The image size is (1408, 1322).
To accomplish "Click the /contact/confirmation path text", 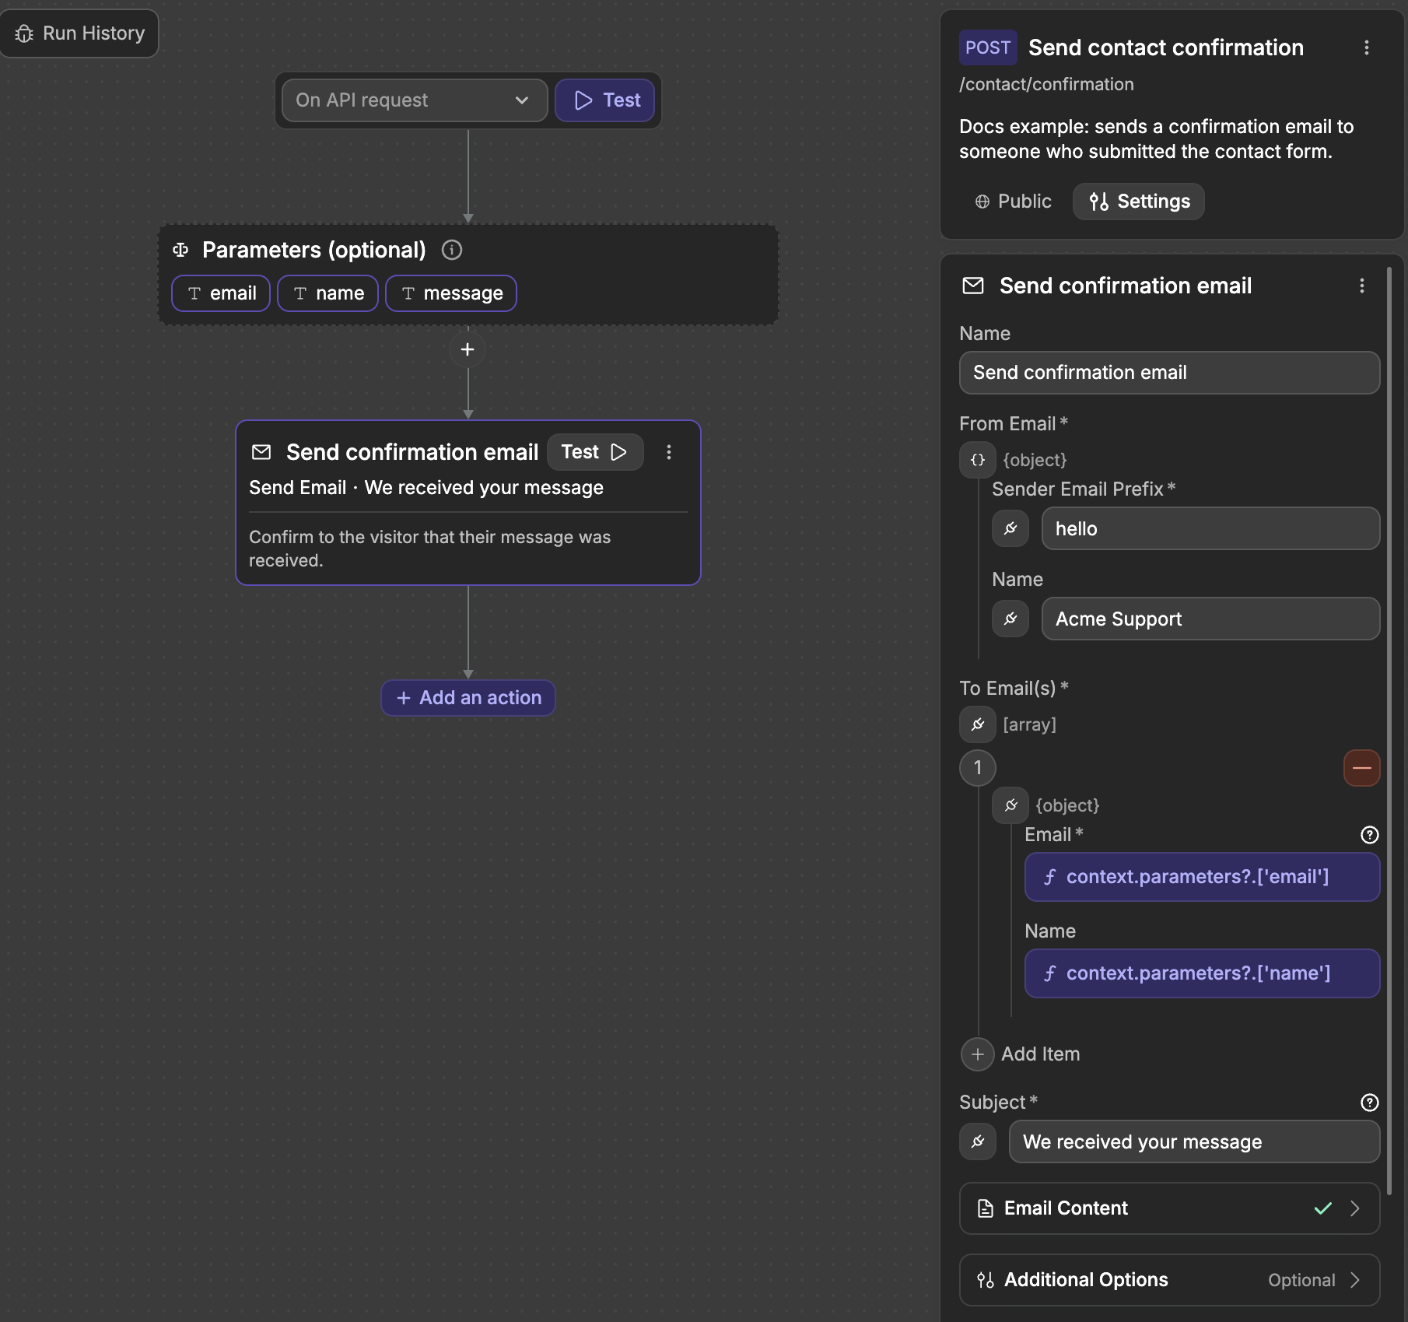I will pyautogui.click(x=1046, y=84).
